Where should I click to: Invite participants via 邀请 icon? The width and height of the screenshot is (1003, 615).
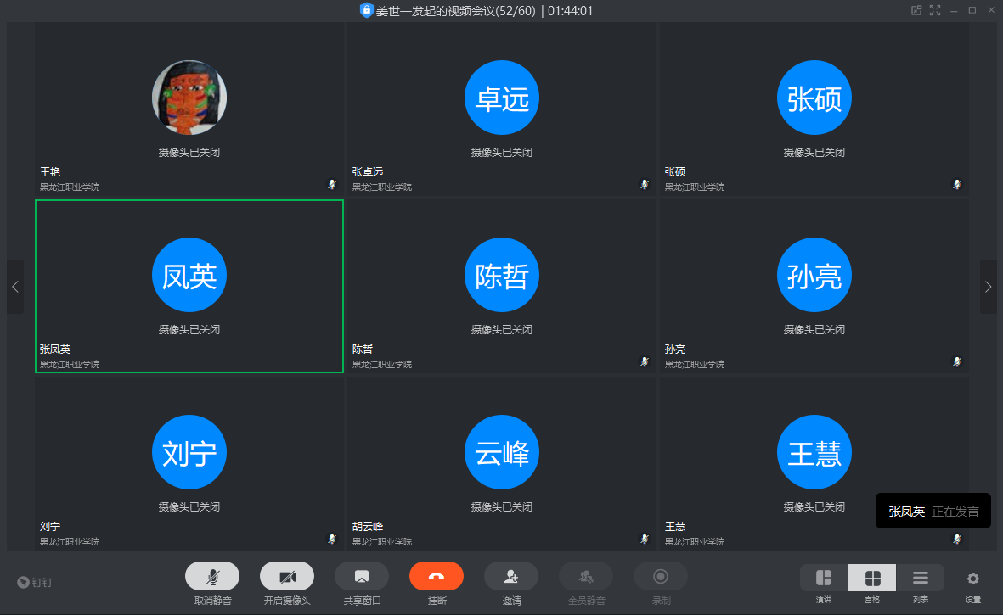pyautogui.click(x=510, y=577)
